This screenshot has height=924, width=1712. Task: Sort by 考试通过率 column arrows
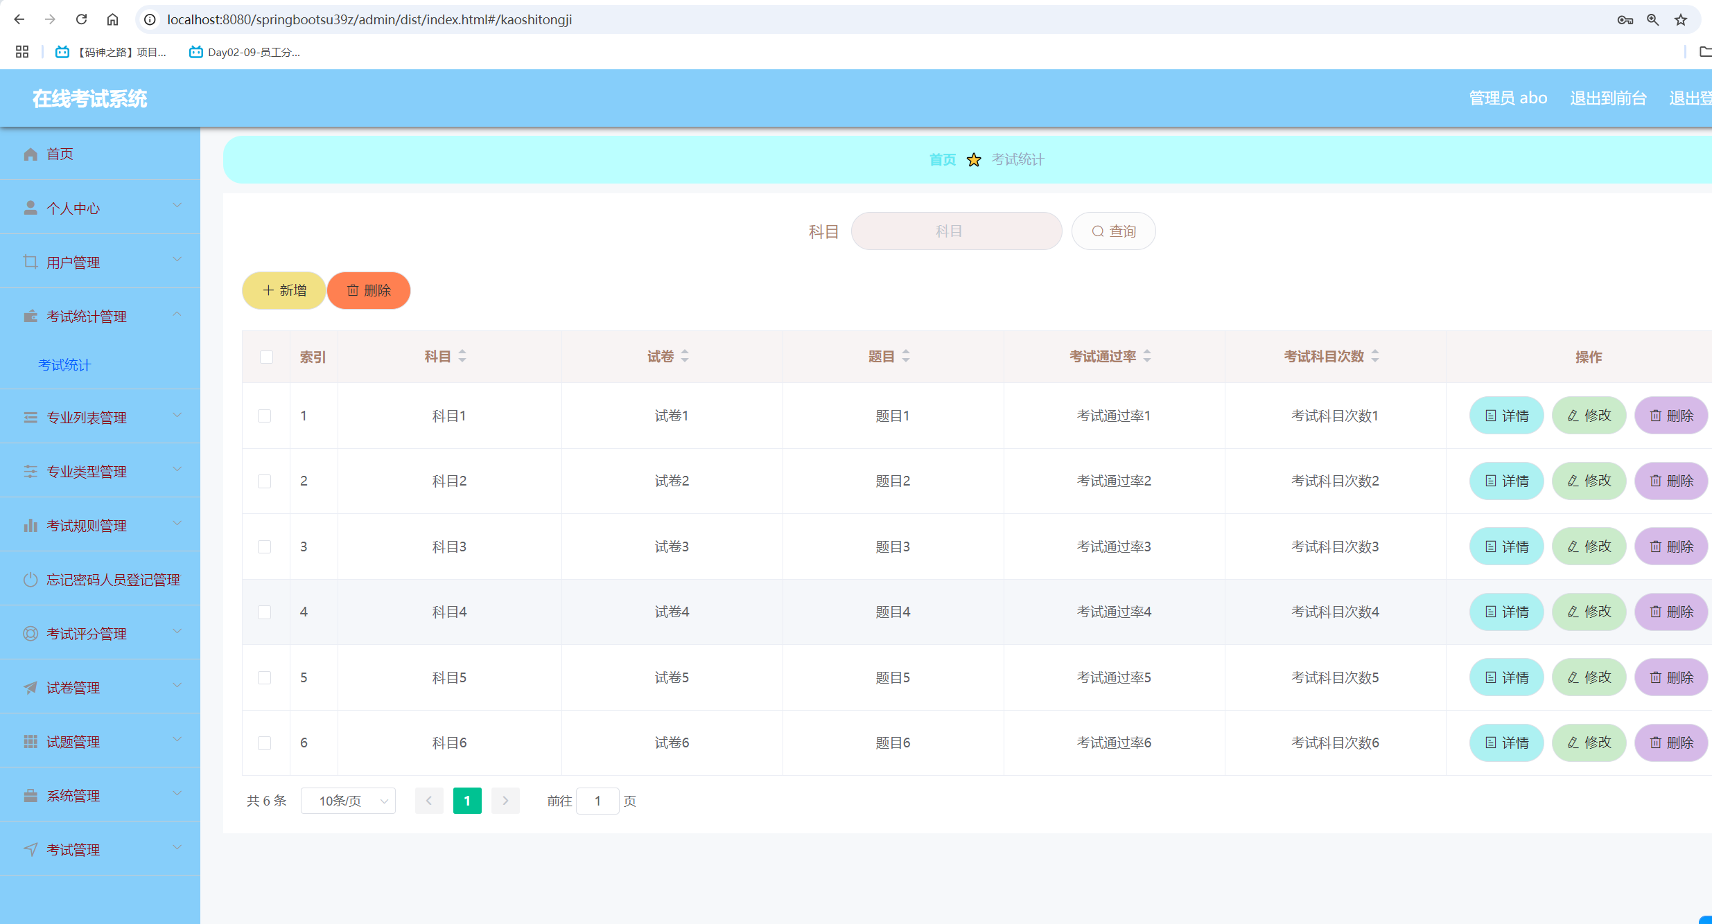click(x=1147, y=357)
